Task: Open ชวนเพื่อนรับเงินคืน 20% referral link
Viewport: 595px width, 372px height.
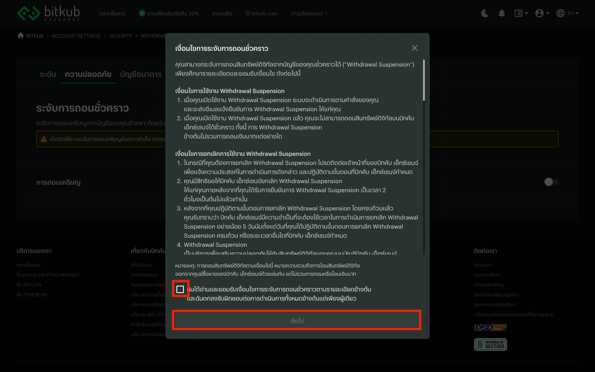Action: (169, 13)
